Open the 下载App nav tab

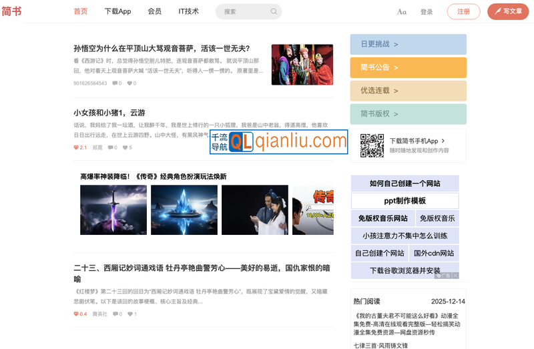(x=117, y=11)
